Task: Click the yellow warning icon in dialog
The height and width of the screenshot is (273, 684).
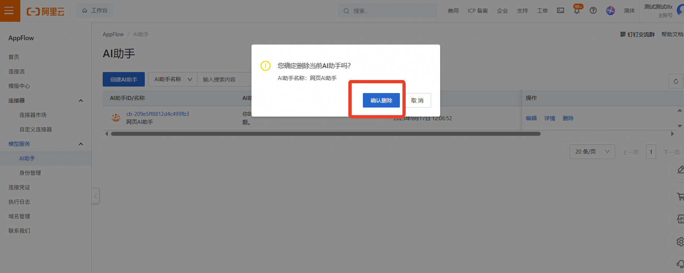Action: 266,66
